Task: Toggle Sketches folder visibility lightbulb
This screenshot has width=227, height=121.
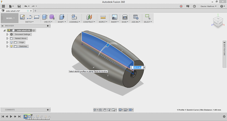Action: pyautogui.click(x=11, y=46)
